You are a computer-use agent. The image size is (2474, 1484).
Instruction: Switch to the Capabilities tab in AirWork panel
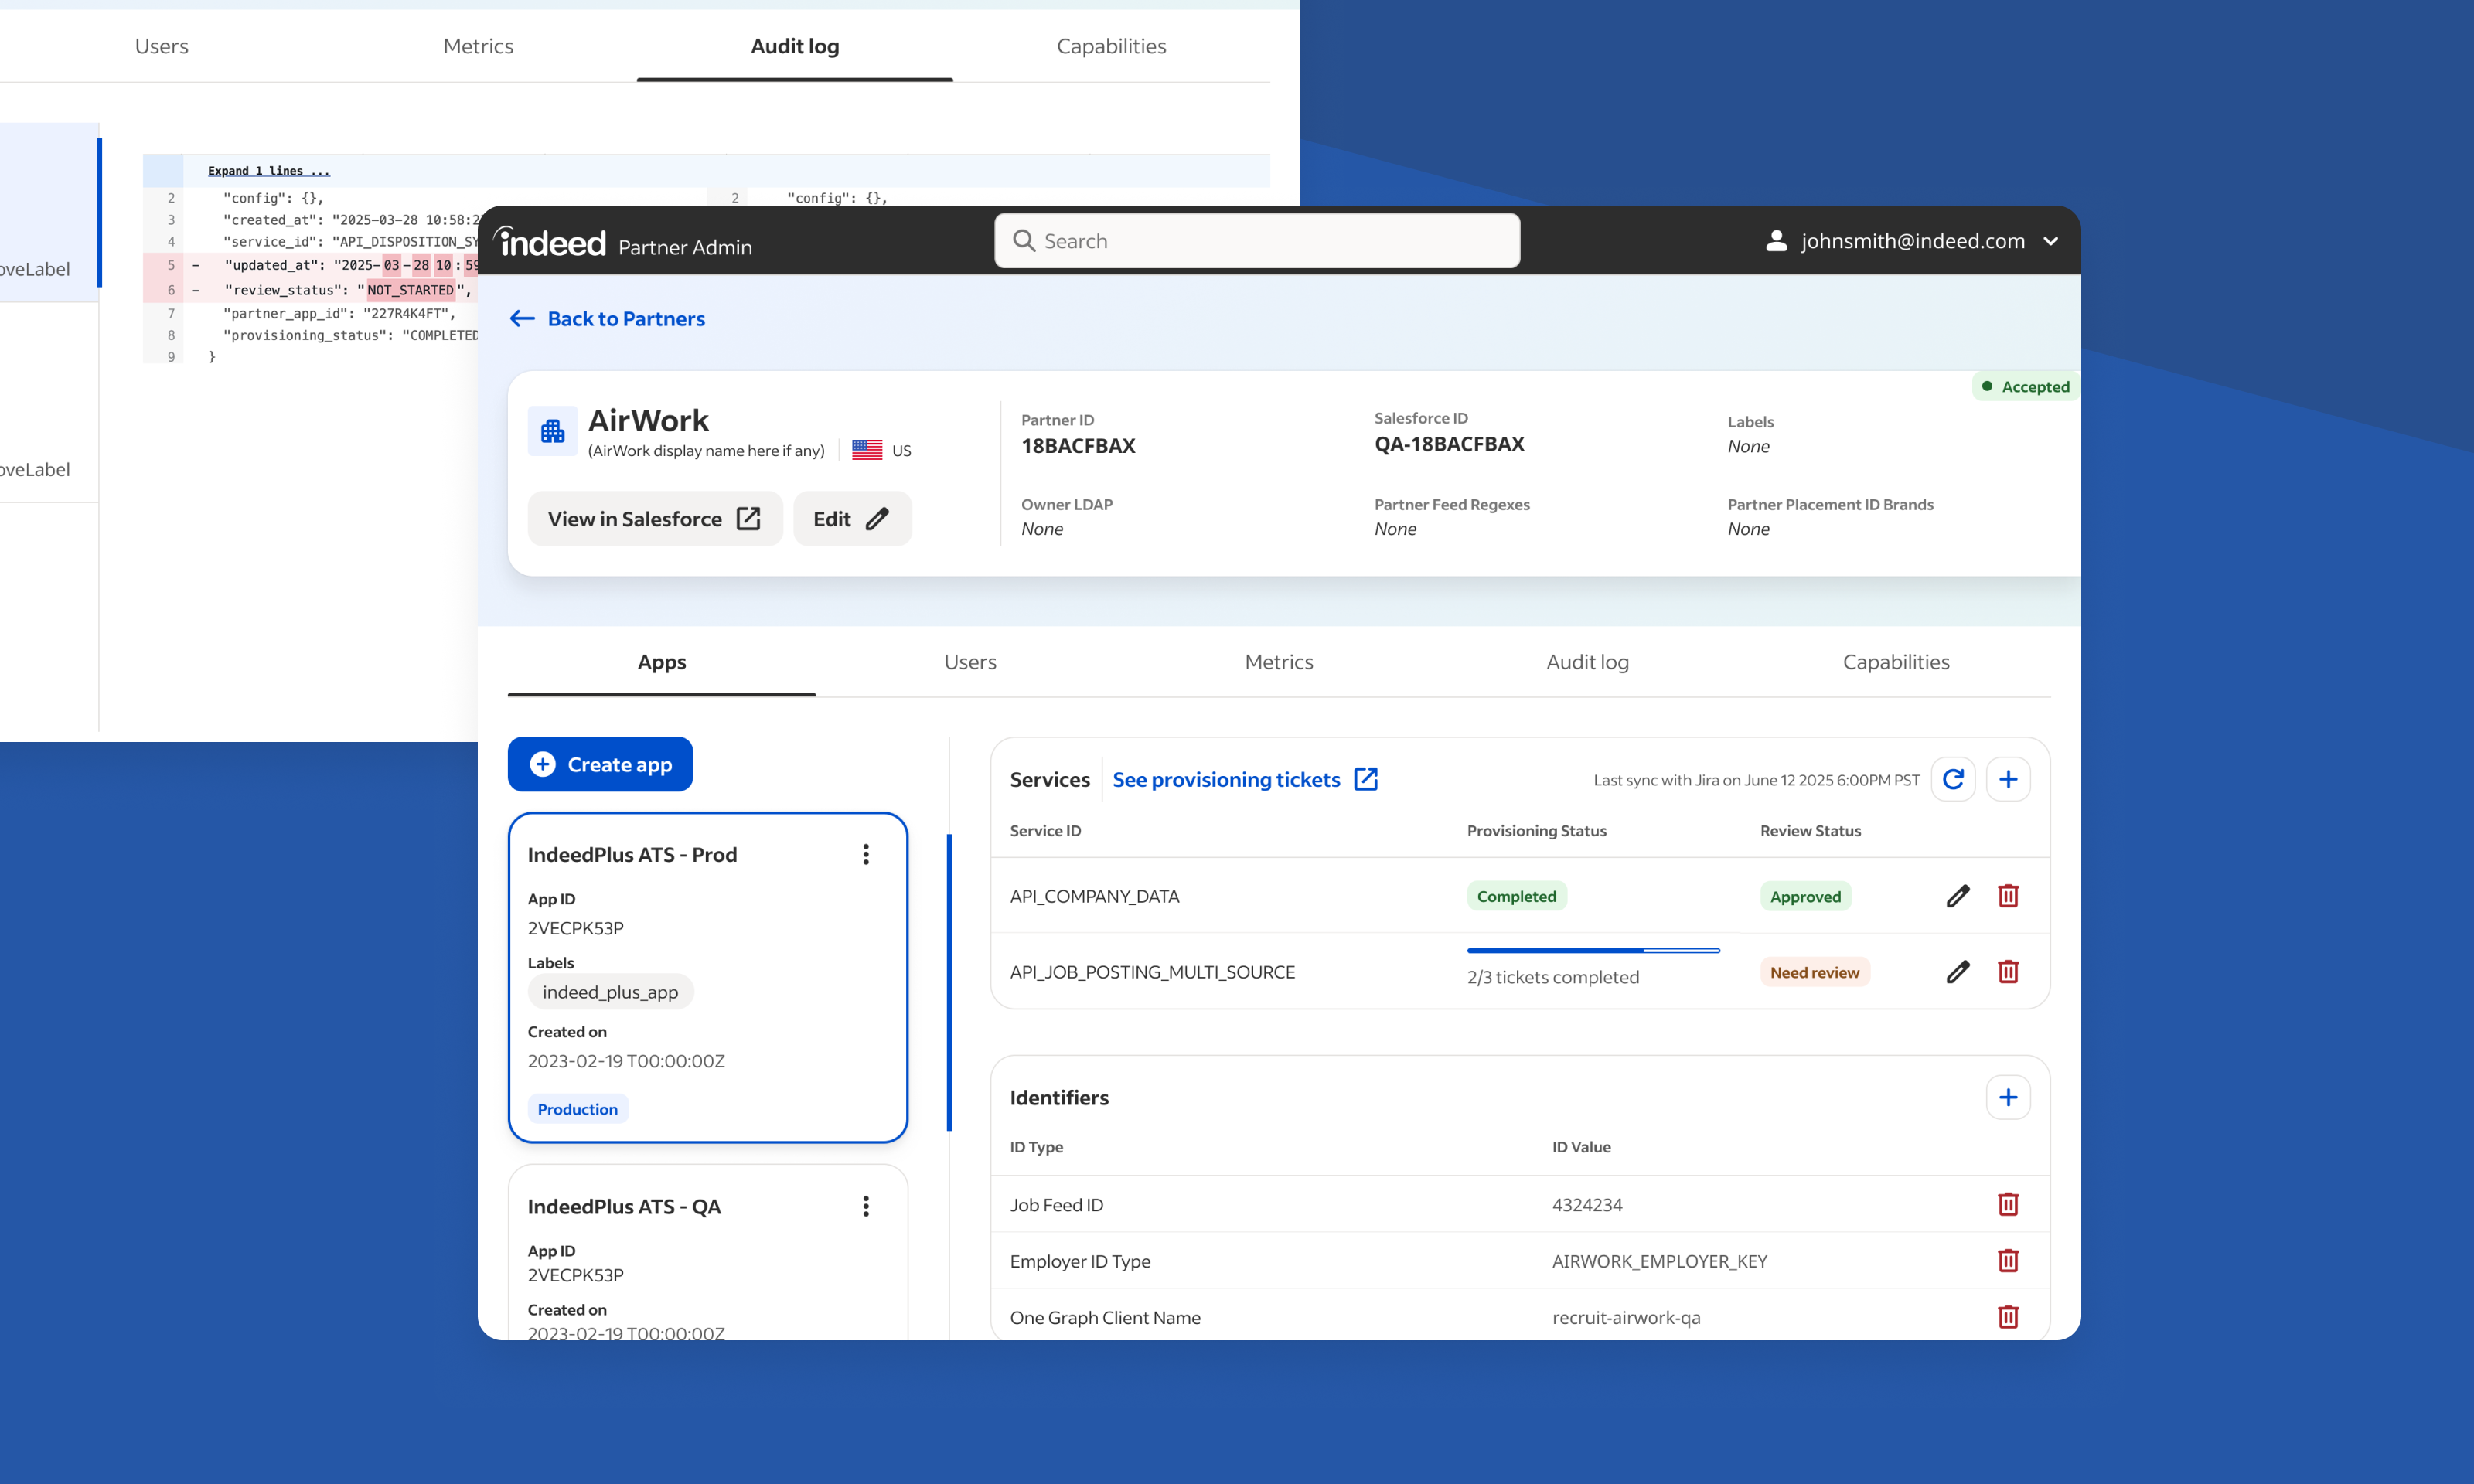coord(1895,662)
